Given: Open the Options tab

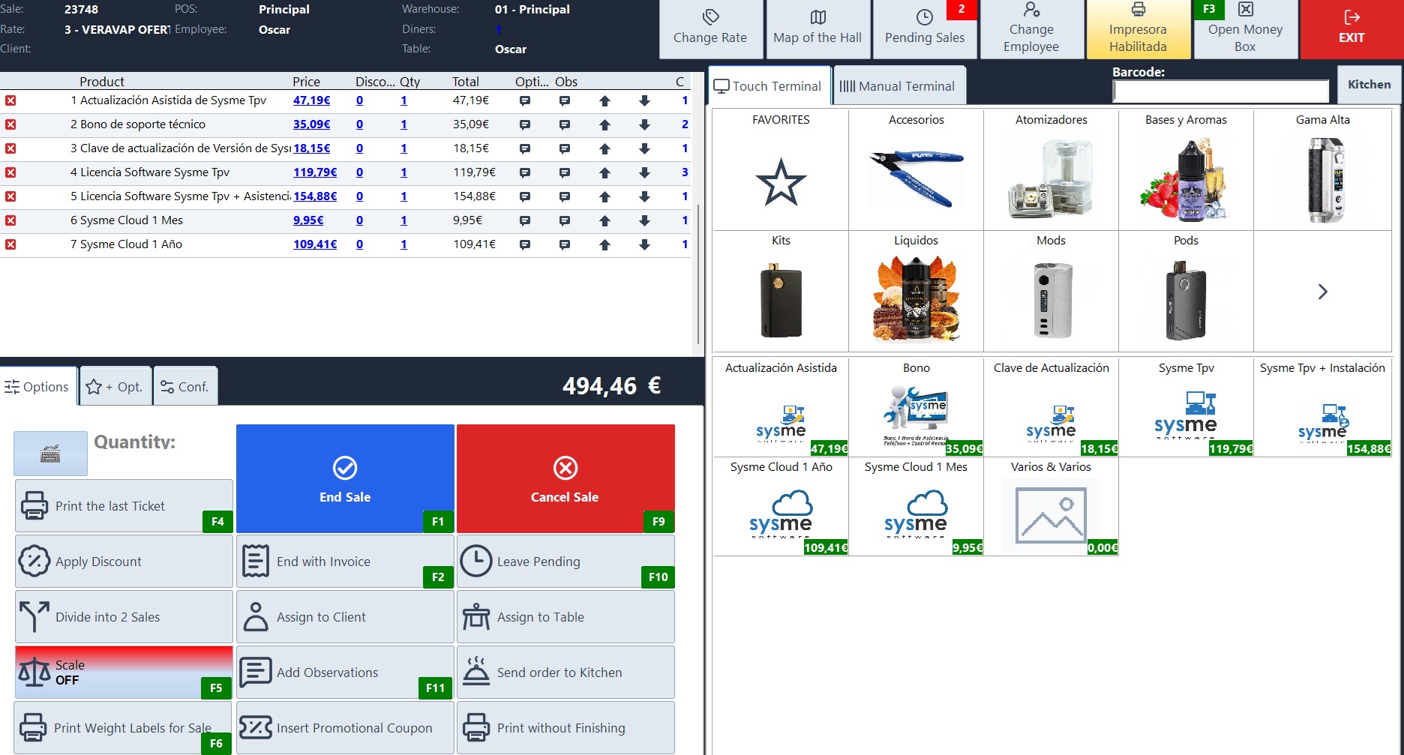Looking at the screenshot, I should [x=37, y=386].
